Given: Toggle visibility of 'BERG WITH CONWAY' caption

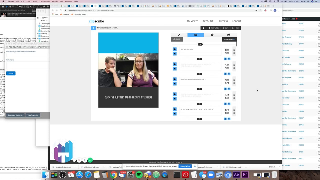Looking at the screenshot, I should click(234, 83).
